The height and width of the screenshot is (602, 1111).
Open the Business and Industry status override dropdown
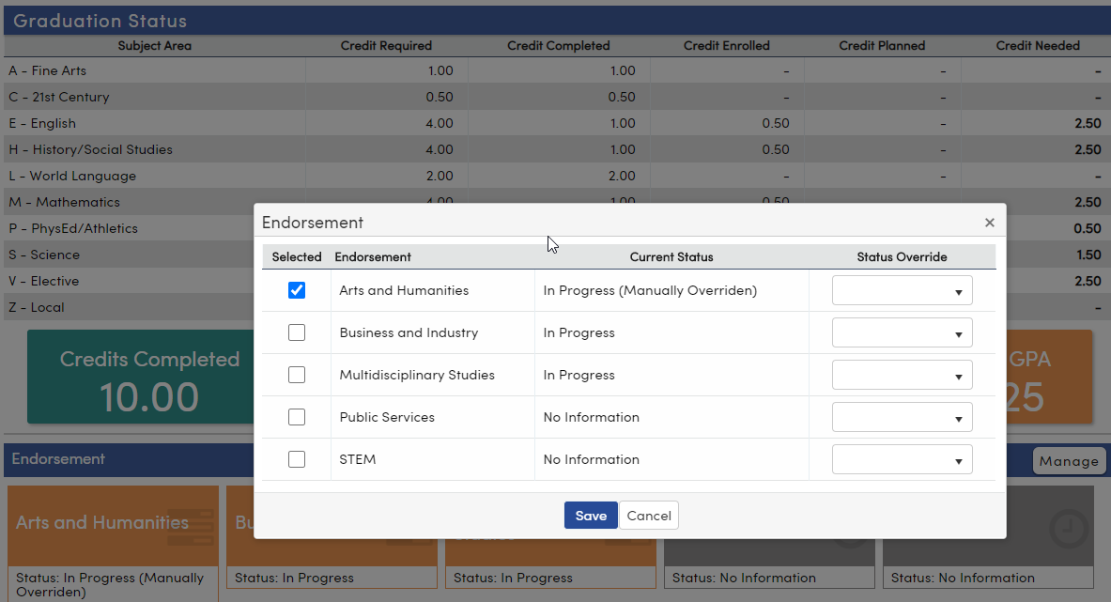pyautogui.click(x=902, y=332)
